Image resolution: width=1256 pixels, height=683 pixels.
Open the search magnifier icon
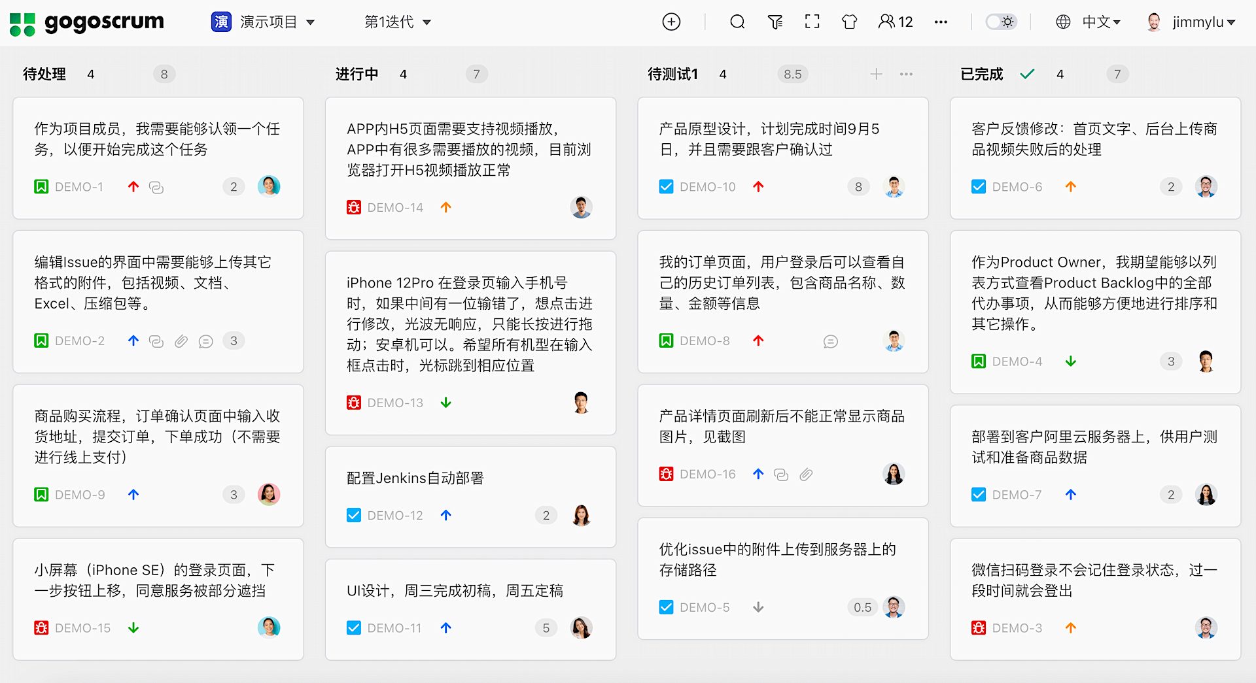(x=737, y=22)
